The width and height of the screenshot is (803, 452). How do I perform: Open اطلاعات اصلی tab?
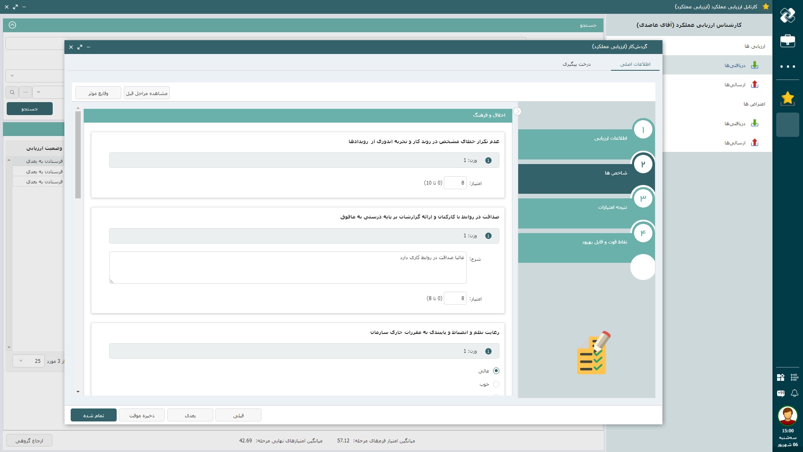(x=635, y=64)
